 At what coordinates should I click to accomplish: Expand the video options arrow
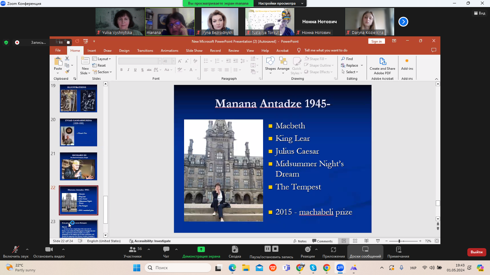click(x=63, y=249)
